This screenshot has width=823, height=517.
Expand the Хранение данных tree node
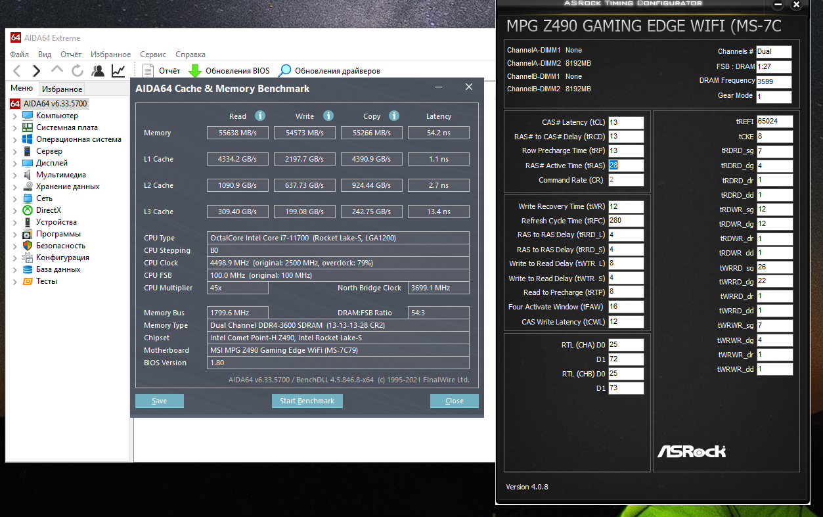[15, 187]
